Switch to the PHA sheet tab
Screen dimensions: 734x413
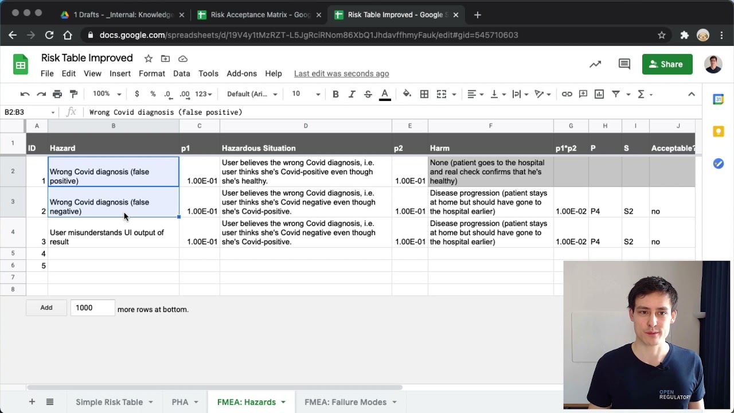click(180, 402)
